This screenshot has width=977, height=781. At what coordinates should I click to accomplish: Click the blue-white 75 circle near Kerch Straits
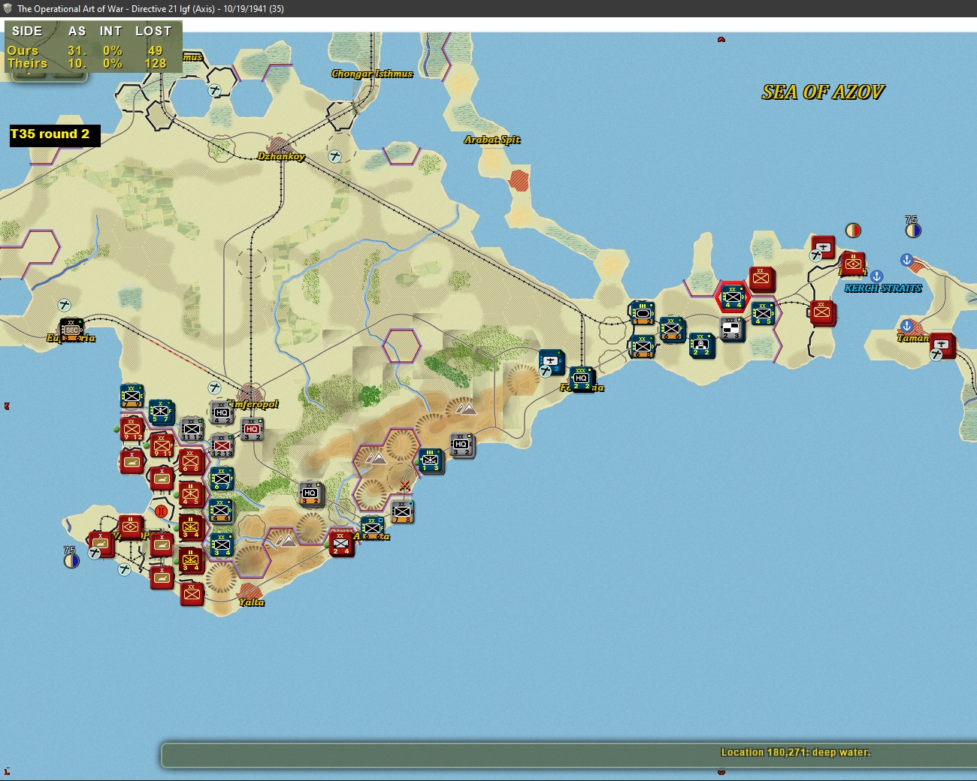tap(912, 230)
